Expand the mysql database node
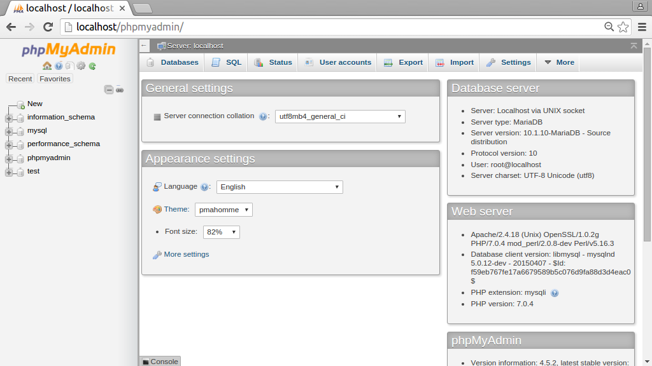This screenshot has height=366, width=652. coord(9,132)
